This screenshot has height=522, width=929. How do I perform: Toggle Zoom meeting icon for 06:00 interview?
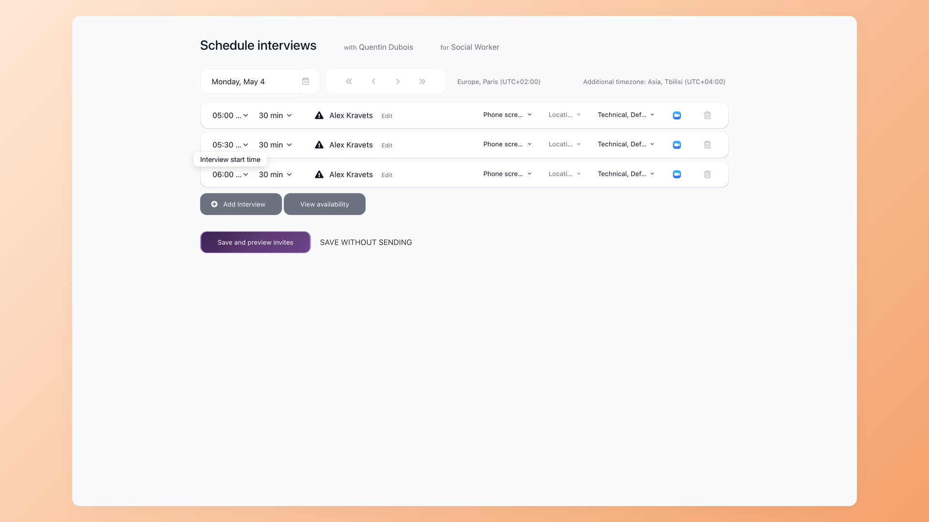pos(677,174)
